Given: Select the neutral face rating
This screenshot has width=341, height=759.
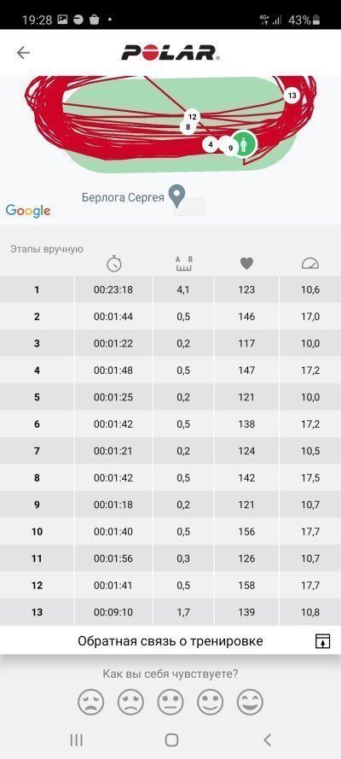Looking at the screenshot, I should pyautogui.click(x=170, y=702).
